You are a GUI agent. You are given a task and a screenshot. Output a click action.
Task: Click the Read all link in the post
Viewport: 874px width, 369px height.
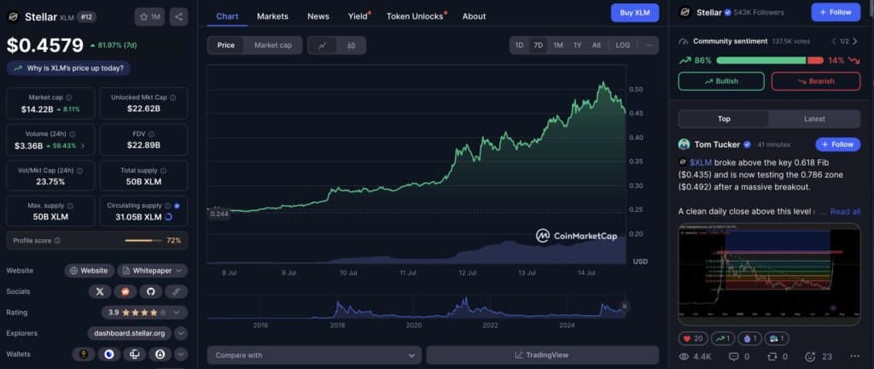pos(845,212)
